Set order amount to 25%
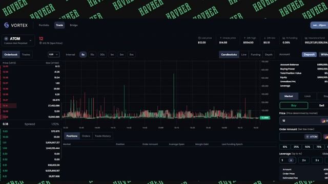This screenshot has width=328, height=184. pyautogui.click(x=296, y=147)
